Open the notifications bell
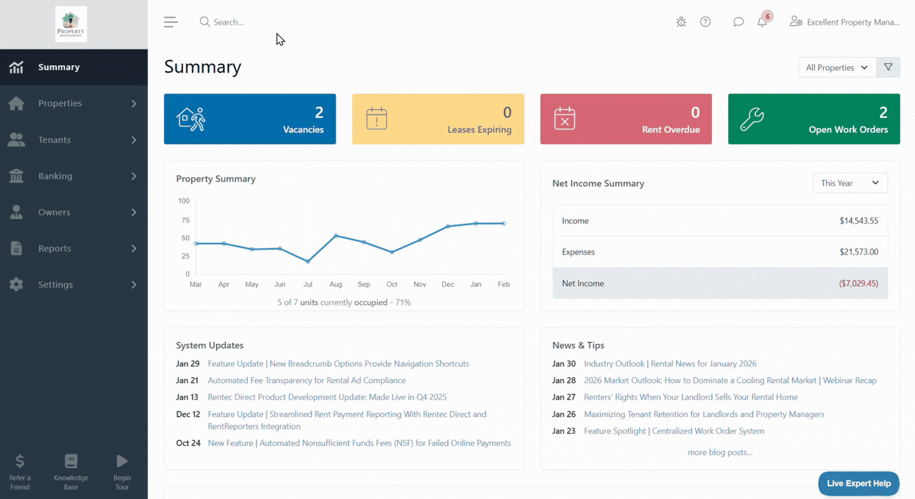The height and width of the screenshot is (499, 915). coord(762,22)
